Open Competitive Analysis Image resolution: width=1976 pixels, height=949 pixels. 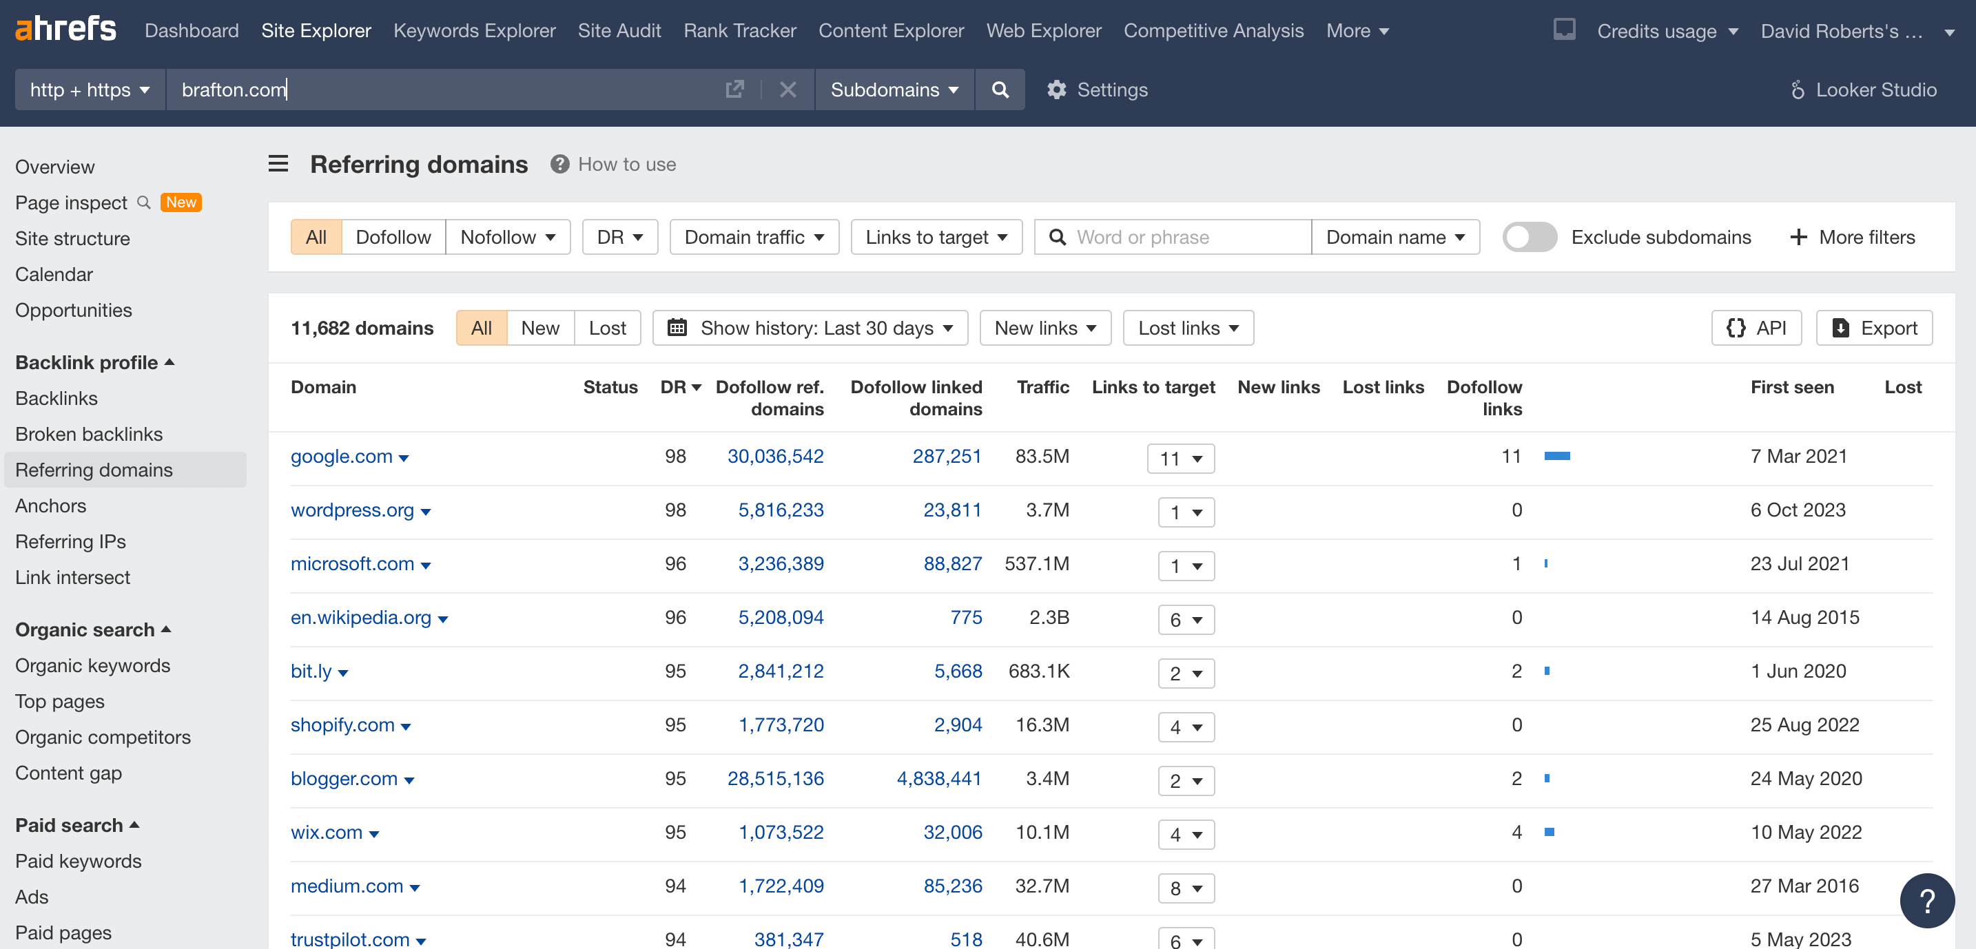1213,31
